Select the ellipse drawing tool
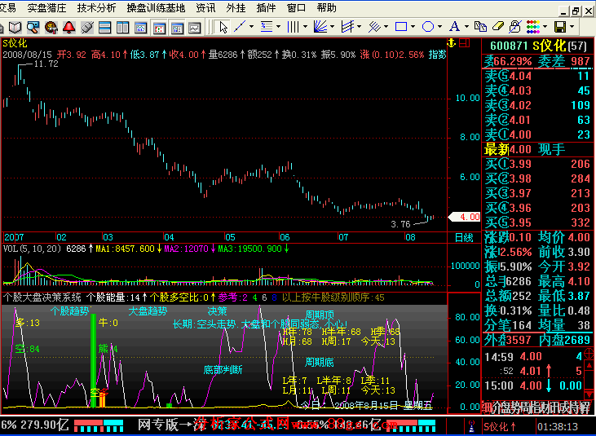596x436 pixels. (428, 27)
